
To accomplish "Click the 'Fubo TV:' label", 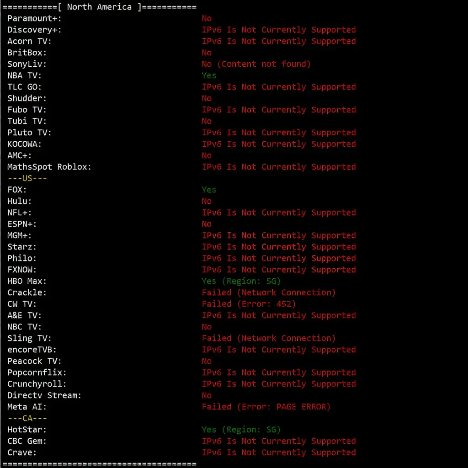I will 27,110.
